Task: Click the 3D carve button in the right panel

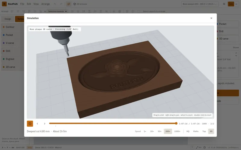Action: point(228,39)
